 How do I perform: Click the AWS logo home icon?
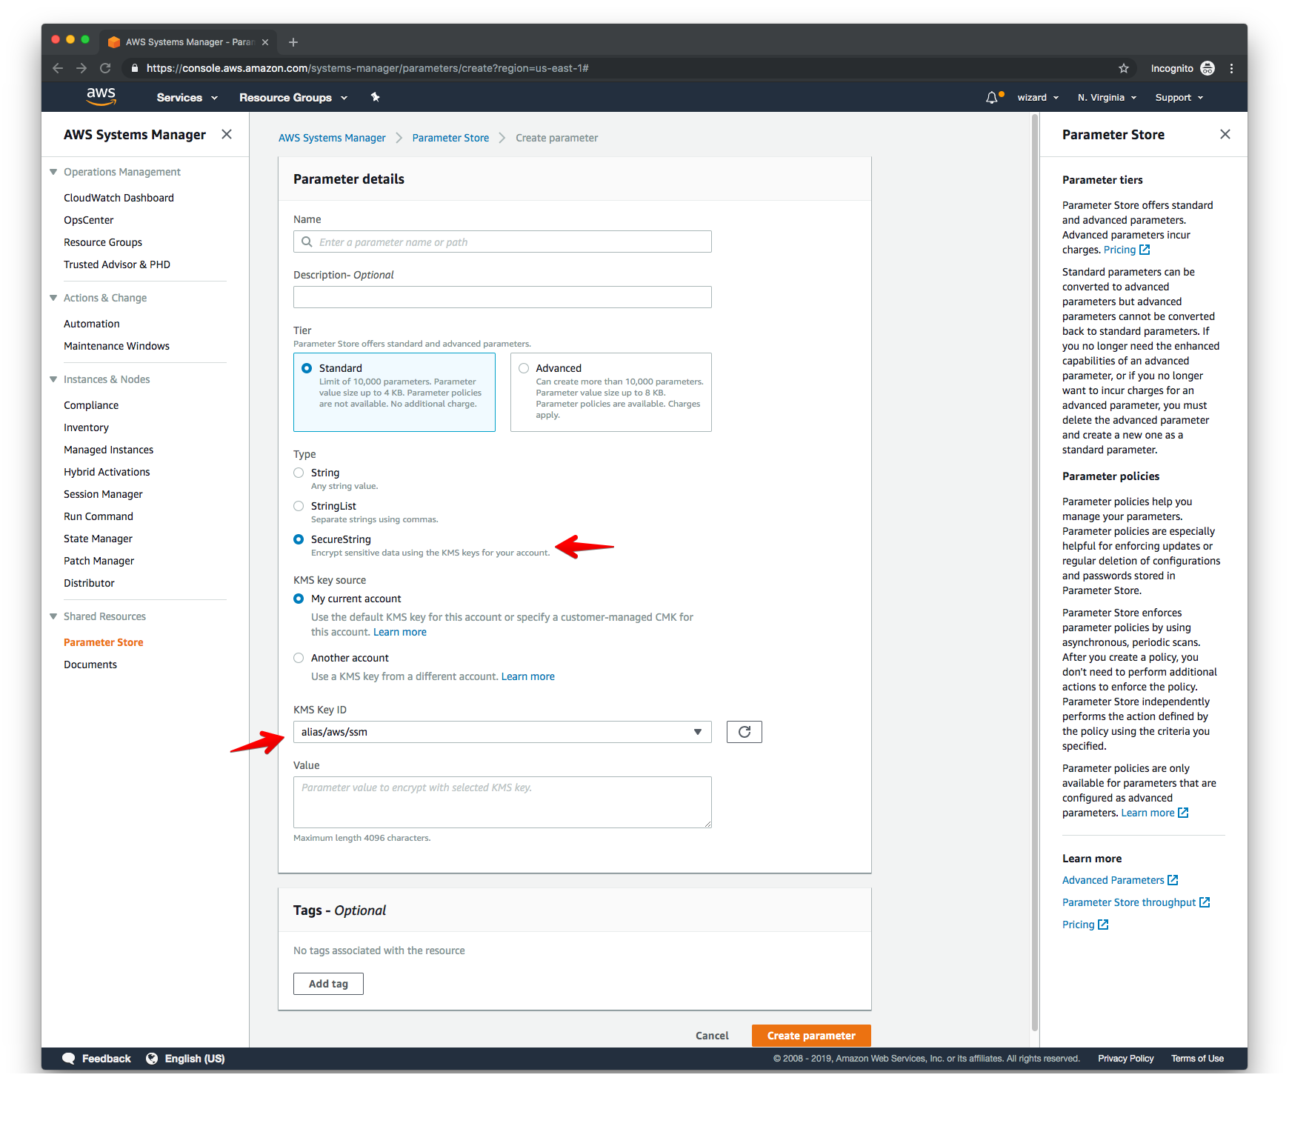click(101, 96)
